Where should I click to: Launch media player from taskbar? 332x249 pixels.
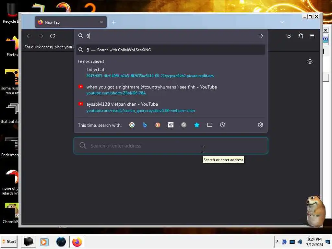pos(44,242)
